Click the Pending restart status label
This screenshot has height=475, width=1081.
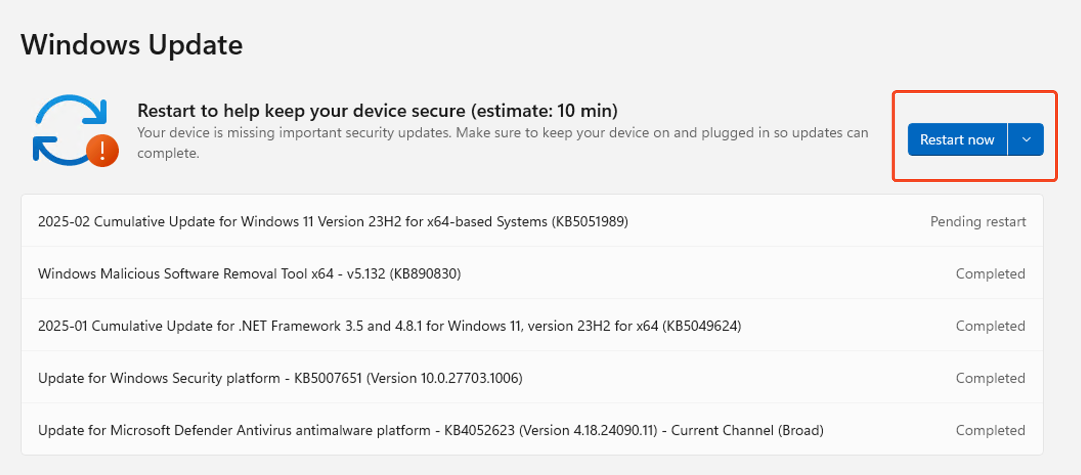click(978, 222)
